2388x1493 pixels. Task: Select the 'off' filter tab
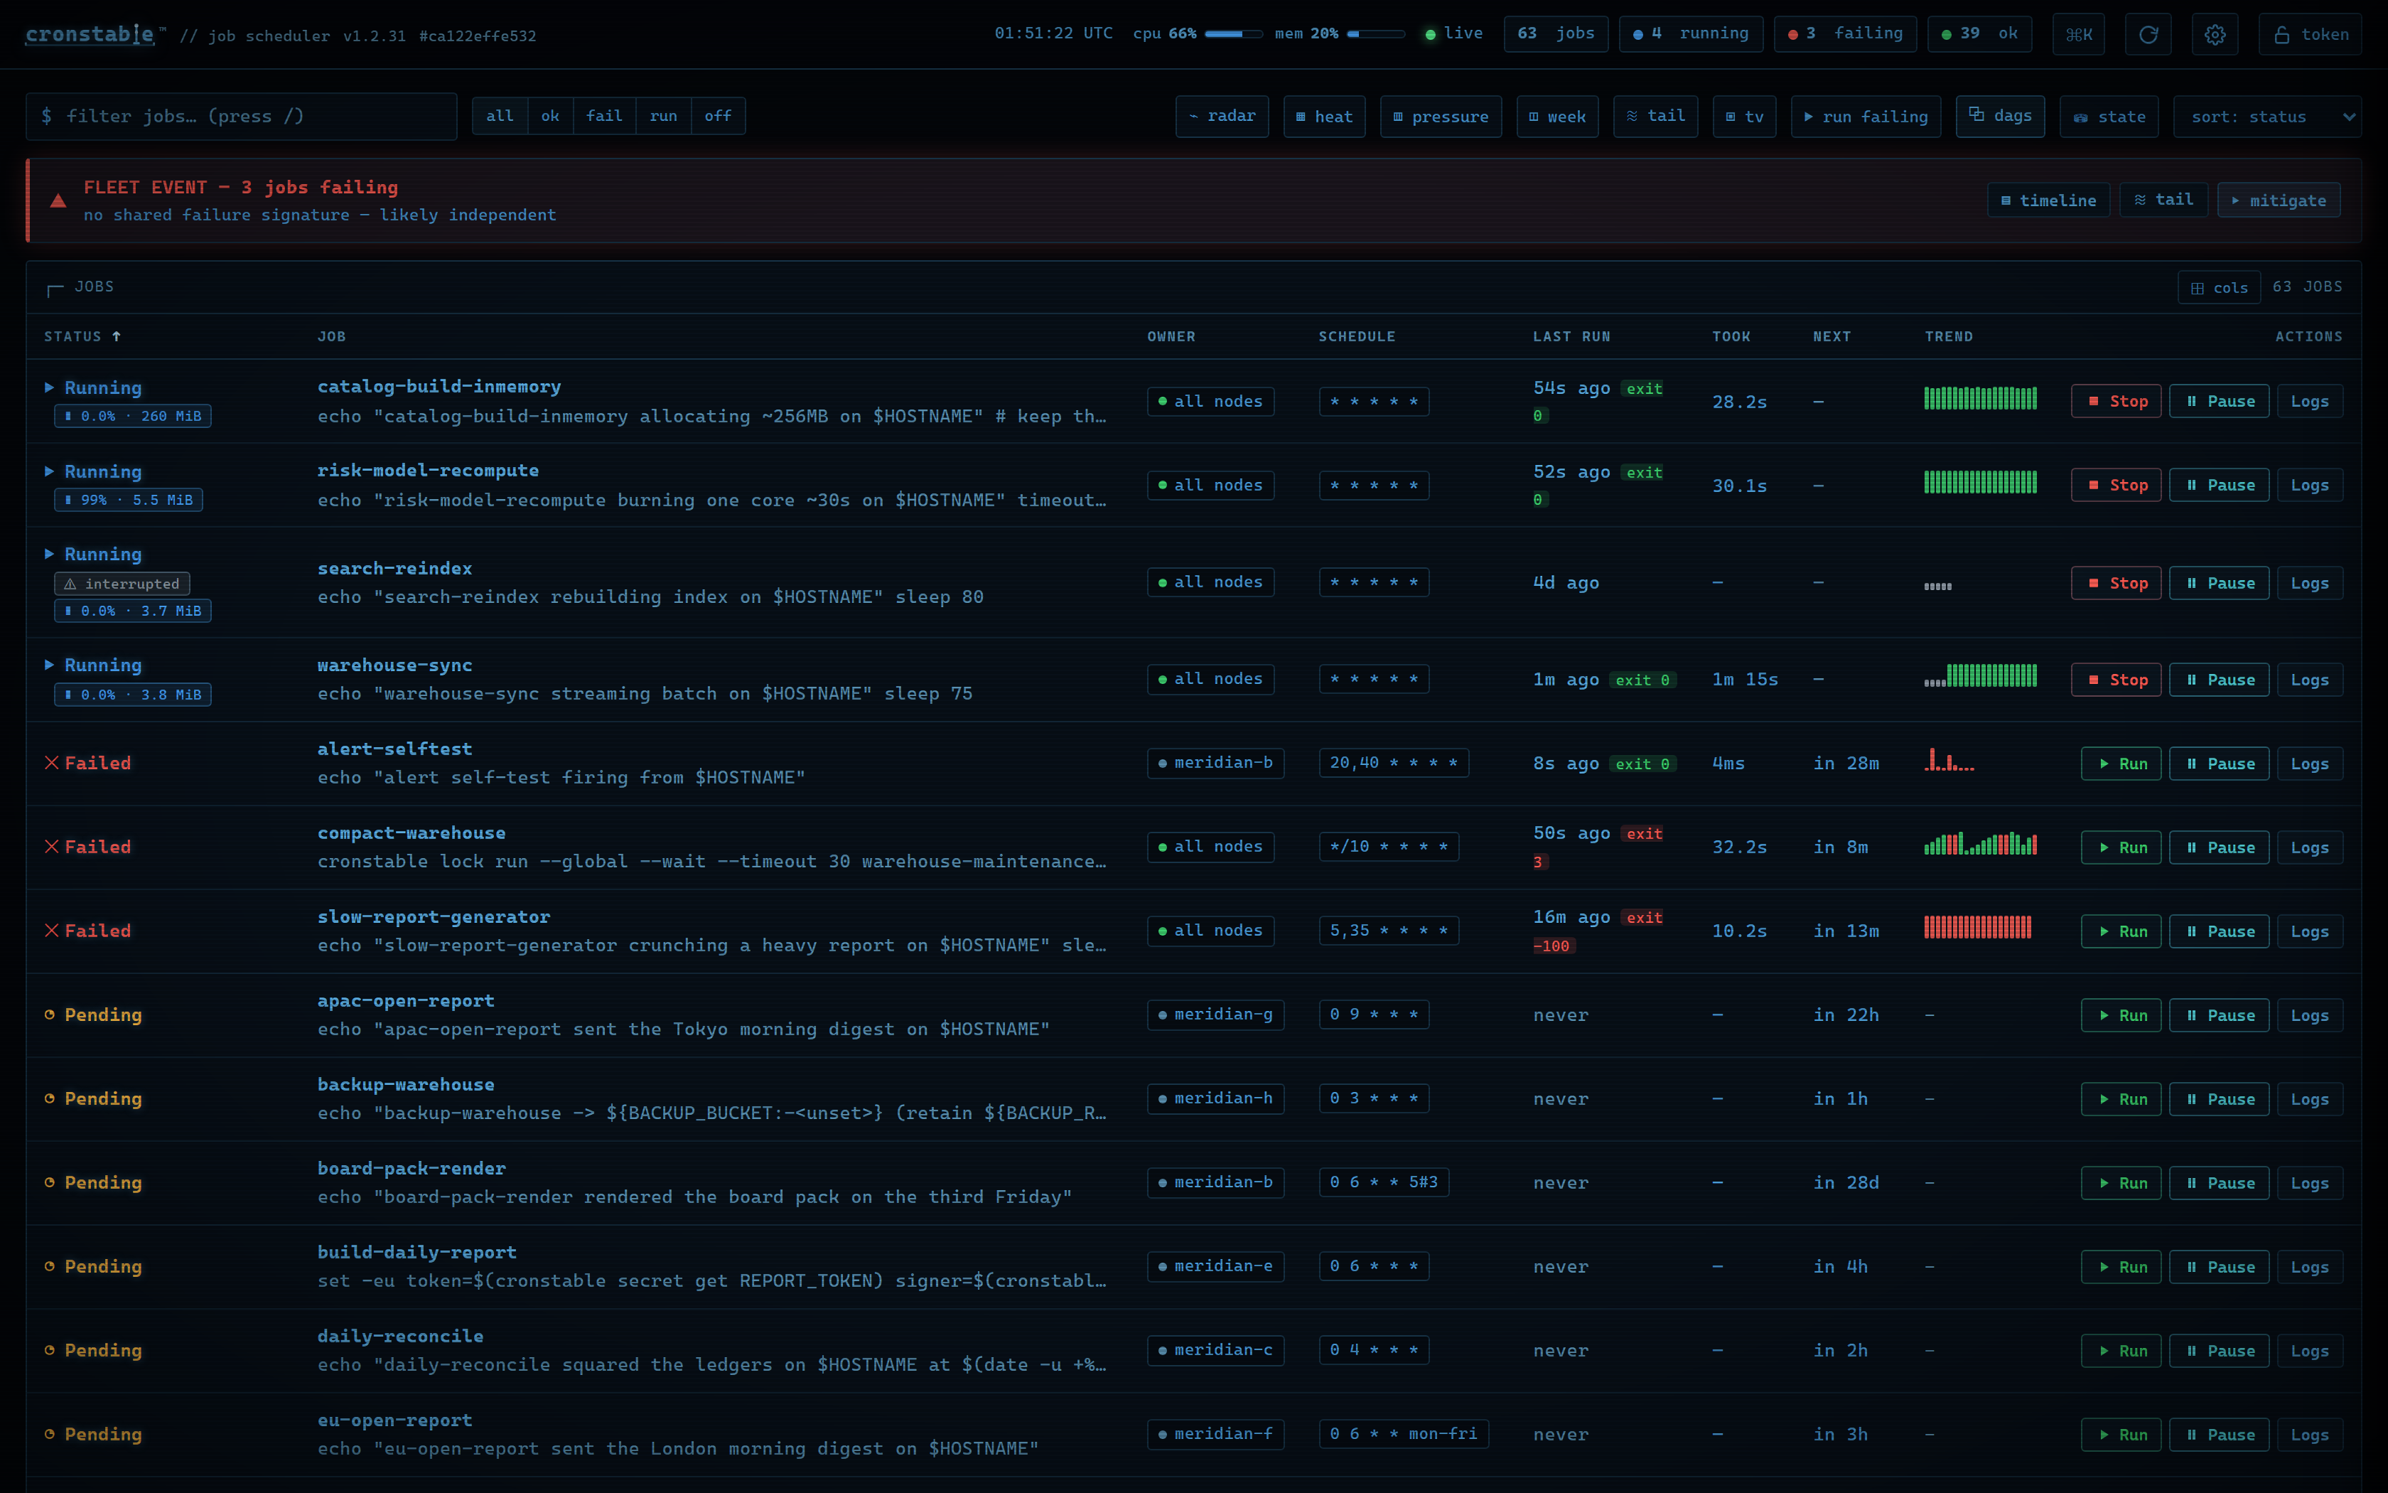click(x=719, y=117)
